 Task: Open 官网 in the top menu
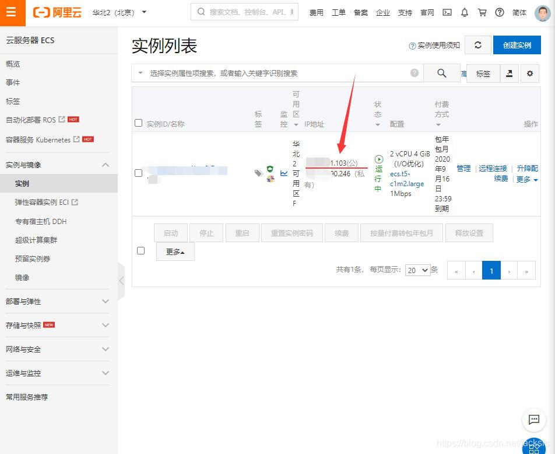click(427, 13)
